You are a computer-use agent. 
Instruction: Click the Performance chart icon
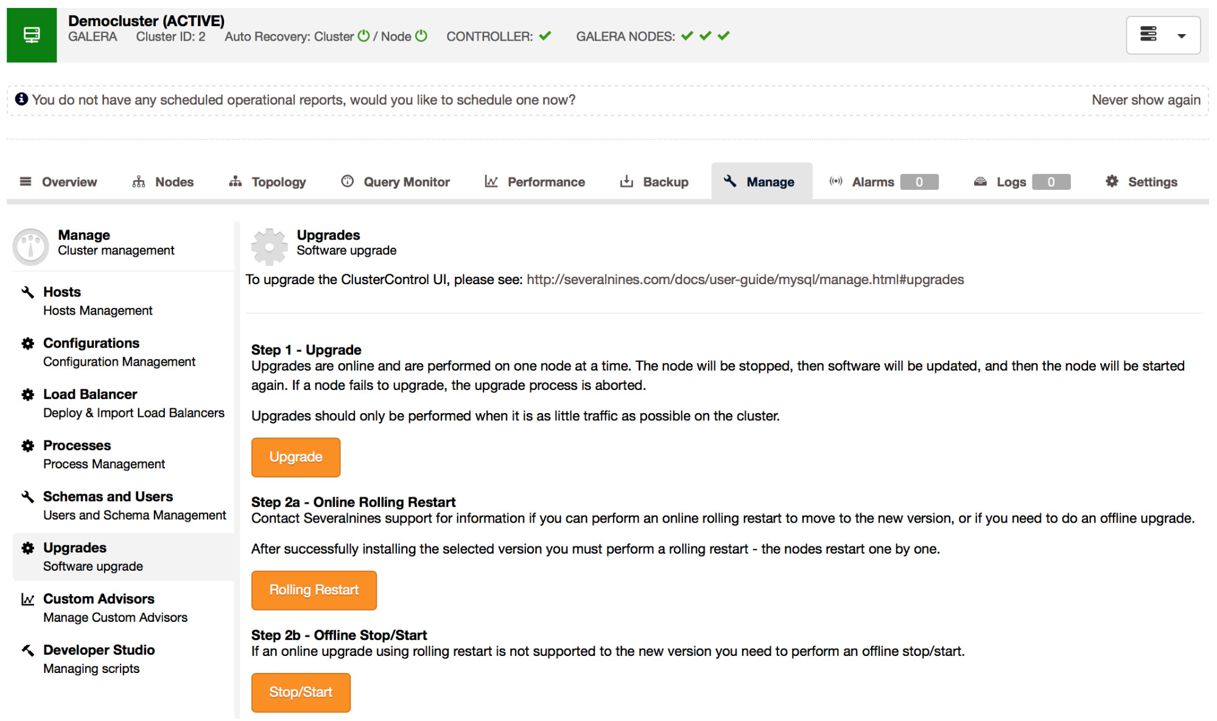(491, 181)
